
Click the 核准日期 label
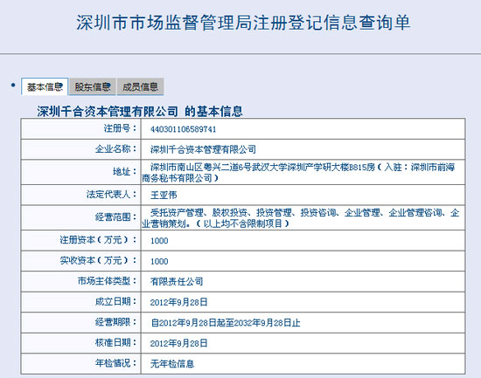coord(115,342)
